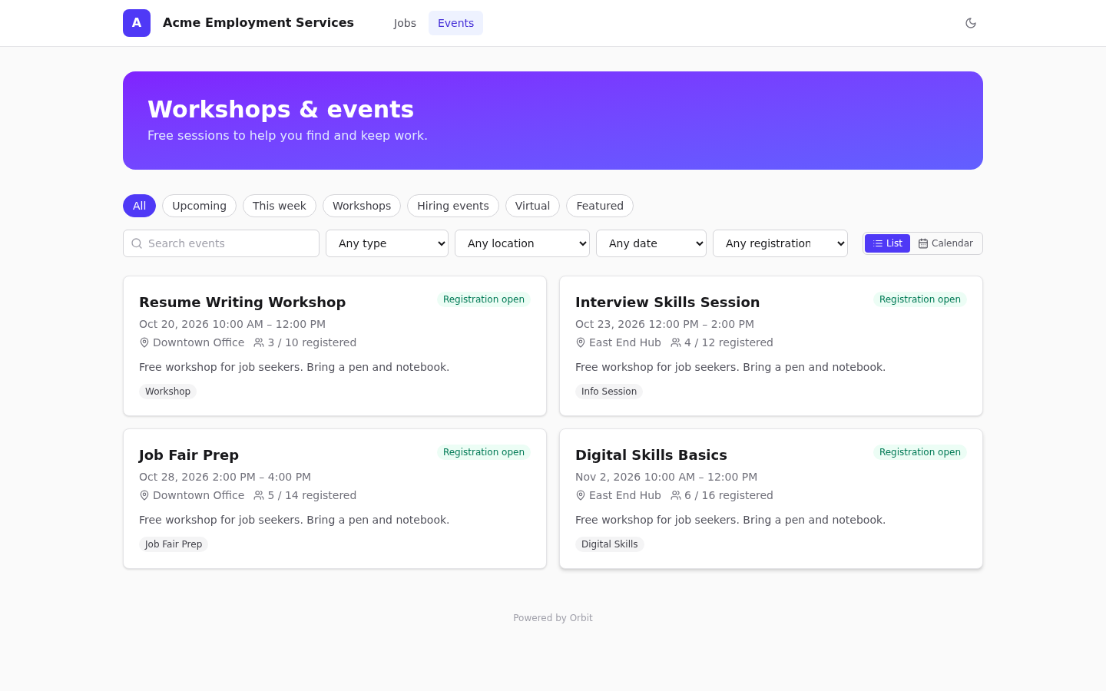This screenshot has height=691, width=1106.
Task: Open the Any type dropdown
Action: 387,243
